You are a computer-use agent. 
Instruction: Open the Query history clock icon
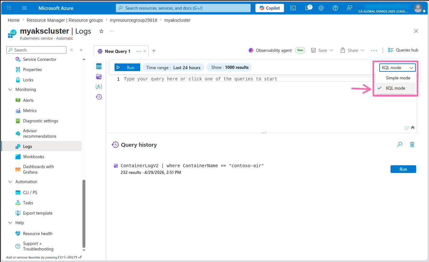[x=99, y=97]
